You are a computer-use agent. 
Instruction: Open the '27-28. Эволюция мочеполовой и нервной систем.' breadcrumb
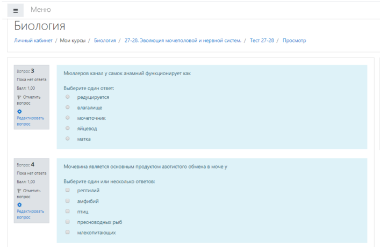183,41
